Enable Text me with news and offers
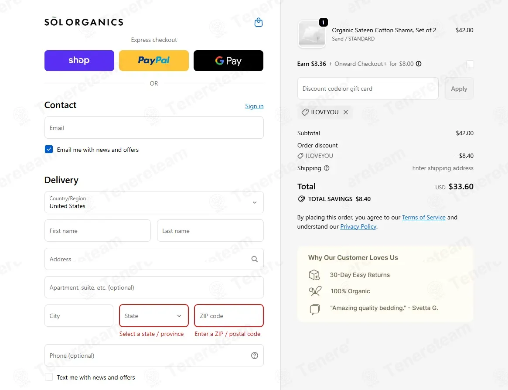The width and height of the screenshot is (508, 390). (x=49, y=377)
